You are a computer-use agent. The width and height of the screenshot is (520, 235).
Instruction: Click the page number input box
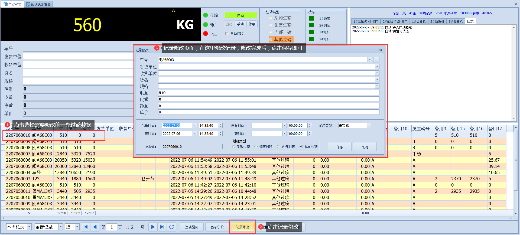112,227
